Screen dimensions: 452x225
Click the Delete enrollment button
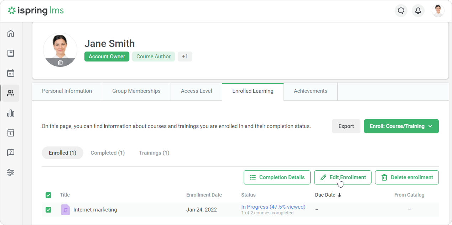click(407, 177)
